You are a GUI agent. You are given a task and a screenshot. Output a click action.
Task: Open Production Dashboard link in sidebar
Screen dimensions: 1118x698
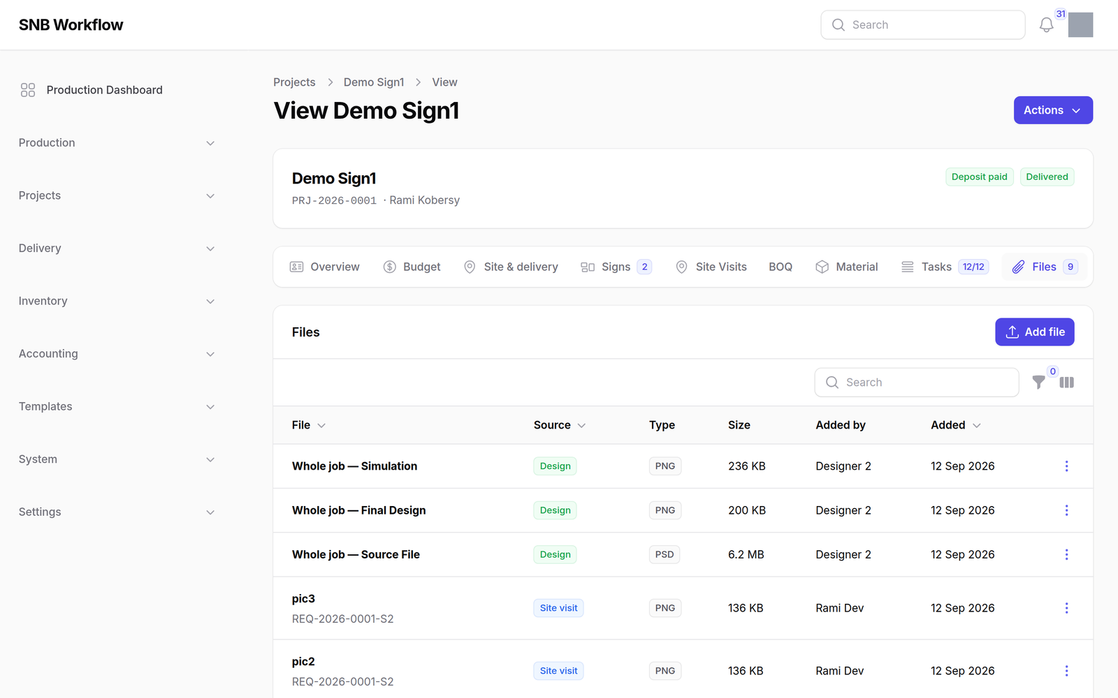point(117,90)
